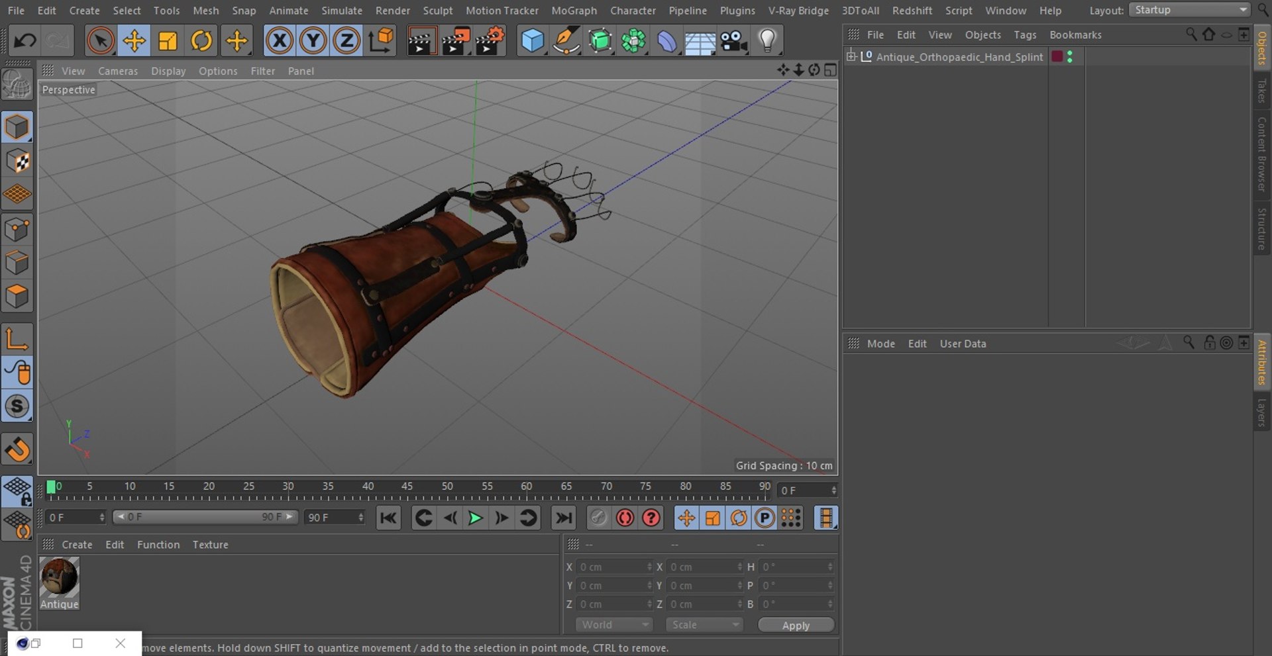Viewport: 1272px width, 656px height.
Task: Add a Light object
Action: (x=767, y=41)
